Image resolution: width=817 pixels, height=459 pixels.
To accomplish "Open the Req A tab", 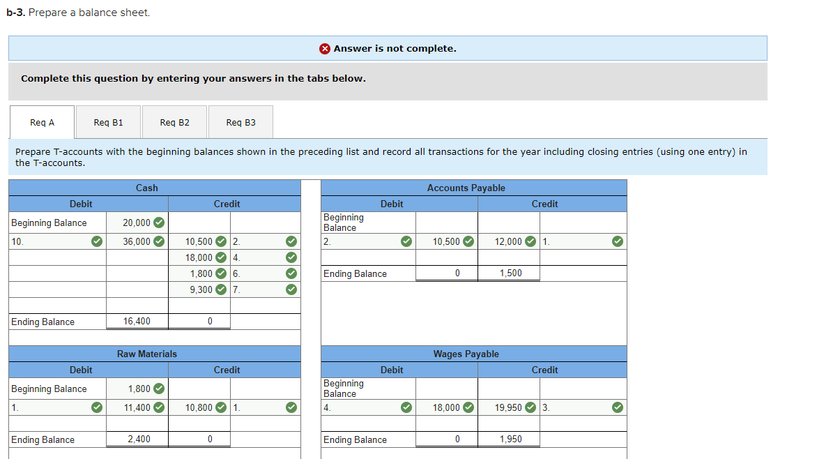I will (x=43, y=122).
